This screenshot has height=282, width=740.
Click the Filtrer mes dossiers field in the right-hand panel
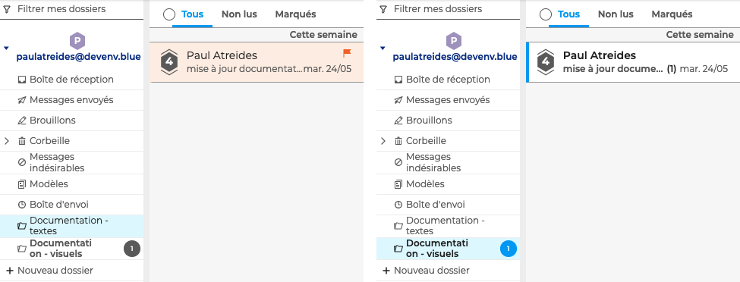click(x=449, y=9)
